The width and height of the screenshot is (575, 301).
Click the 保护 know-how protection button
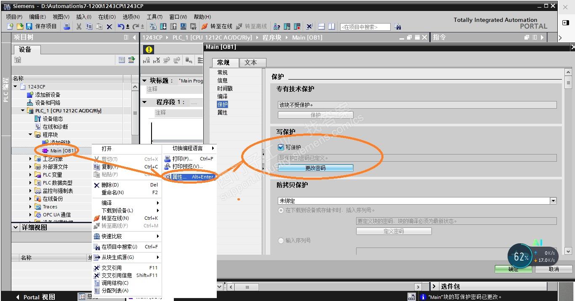315,115
